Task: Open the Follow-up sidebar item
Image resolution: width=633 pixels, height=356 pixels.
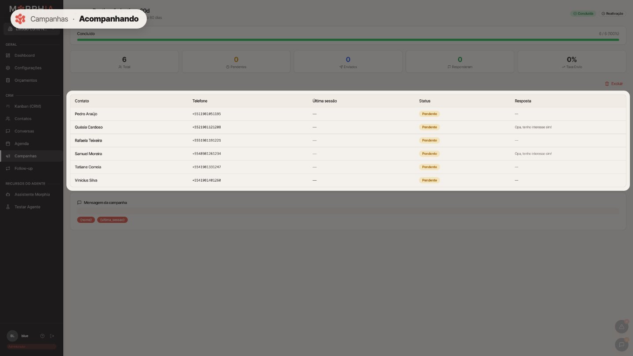Action: coord(32,168)
